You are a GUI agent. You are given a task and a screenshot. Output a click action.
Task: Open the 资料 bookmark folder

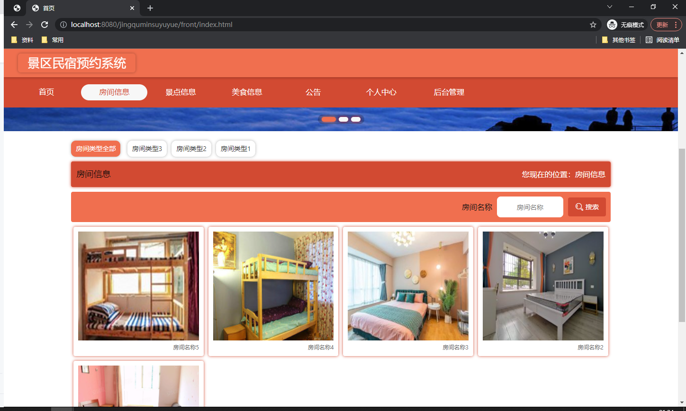(22, 40)
